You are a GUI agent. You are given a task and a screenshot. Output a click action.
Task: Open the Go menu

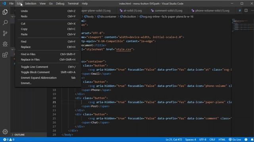51,4
